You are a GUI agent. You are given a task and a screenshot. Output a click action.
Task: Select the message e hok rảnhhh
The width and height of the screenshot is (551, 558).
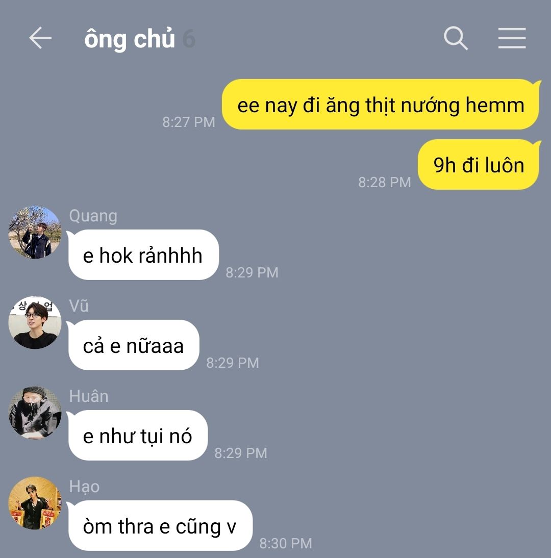[143, 255]
